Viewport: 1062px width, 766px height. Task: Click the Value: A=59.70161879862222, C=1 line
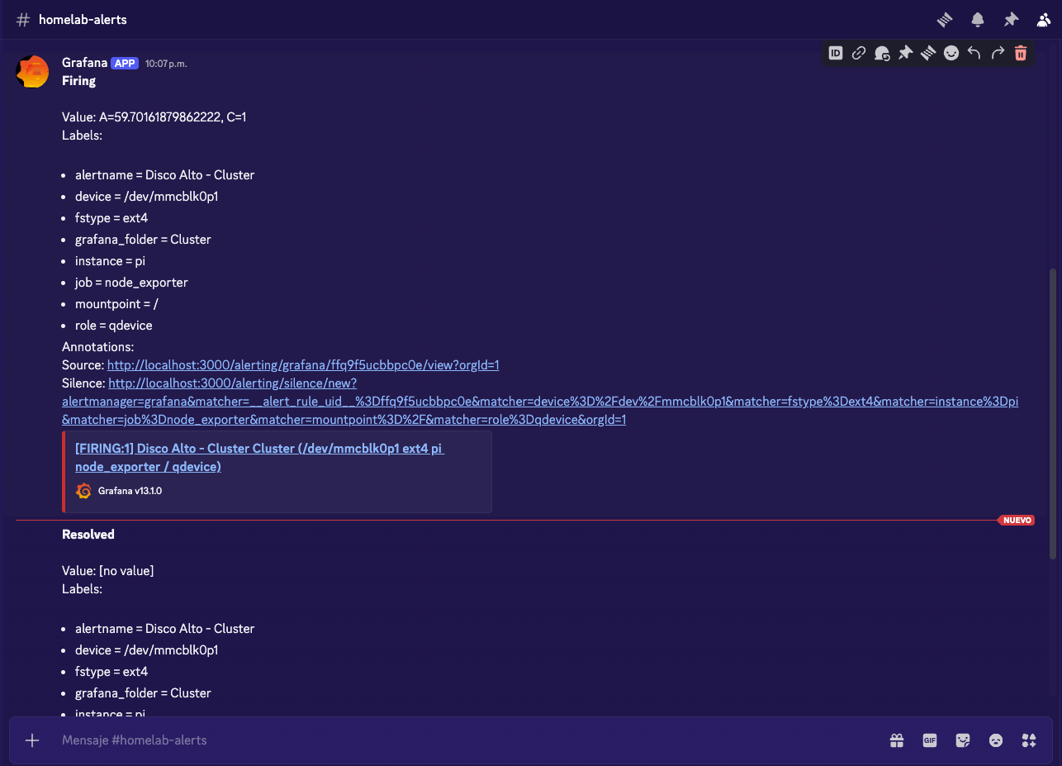[x=154, y=117]
